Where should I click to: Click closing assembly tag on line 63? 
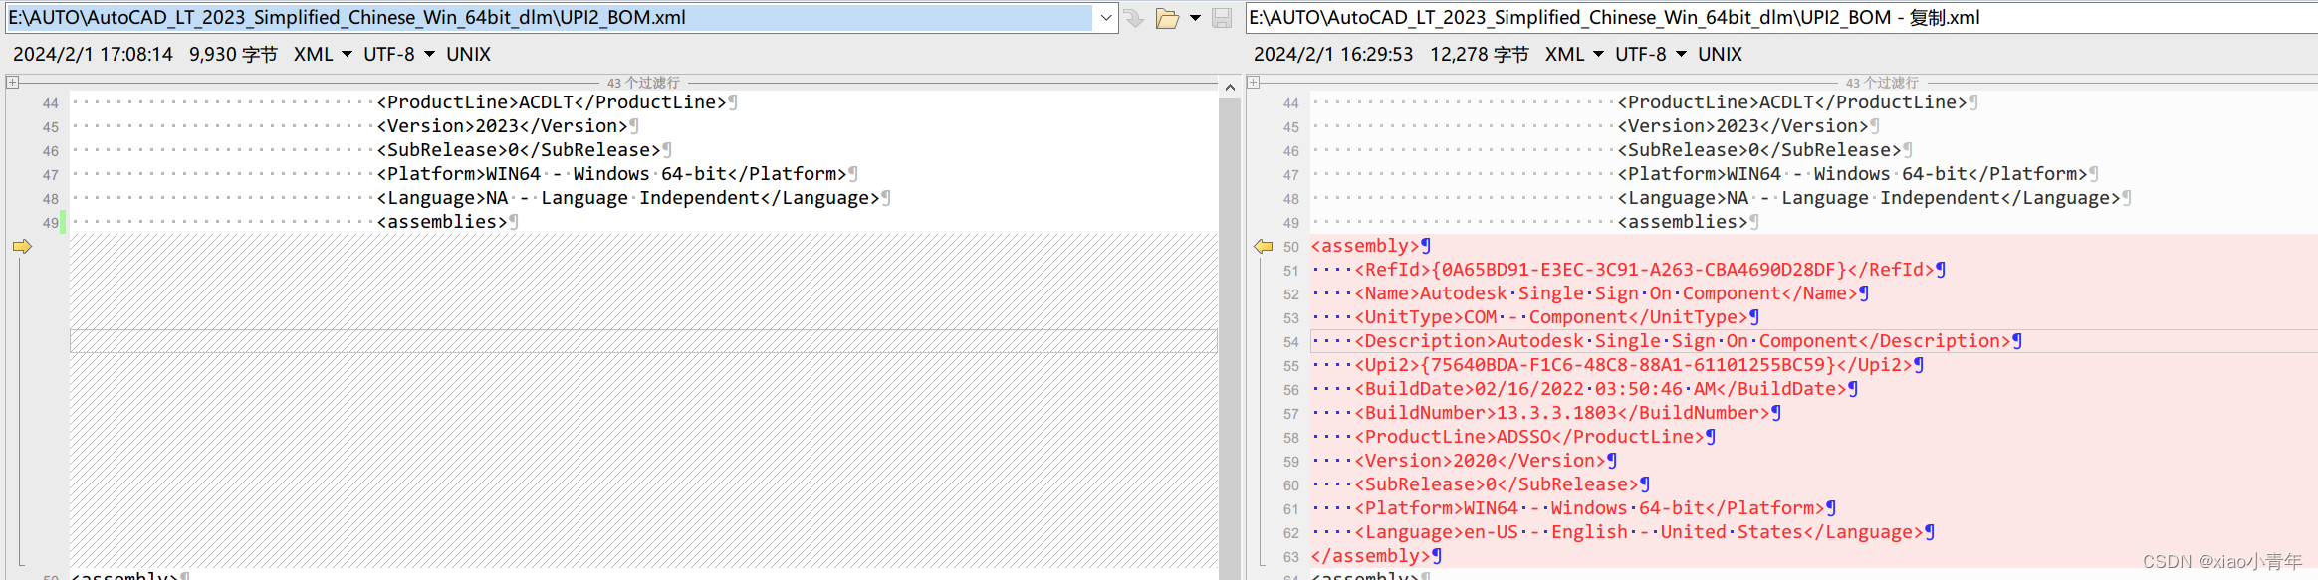[1370, 556]
